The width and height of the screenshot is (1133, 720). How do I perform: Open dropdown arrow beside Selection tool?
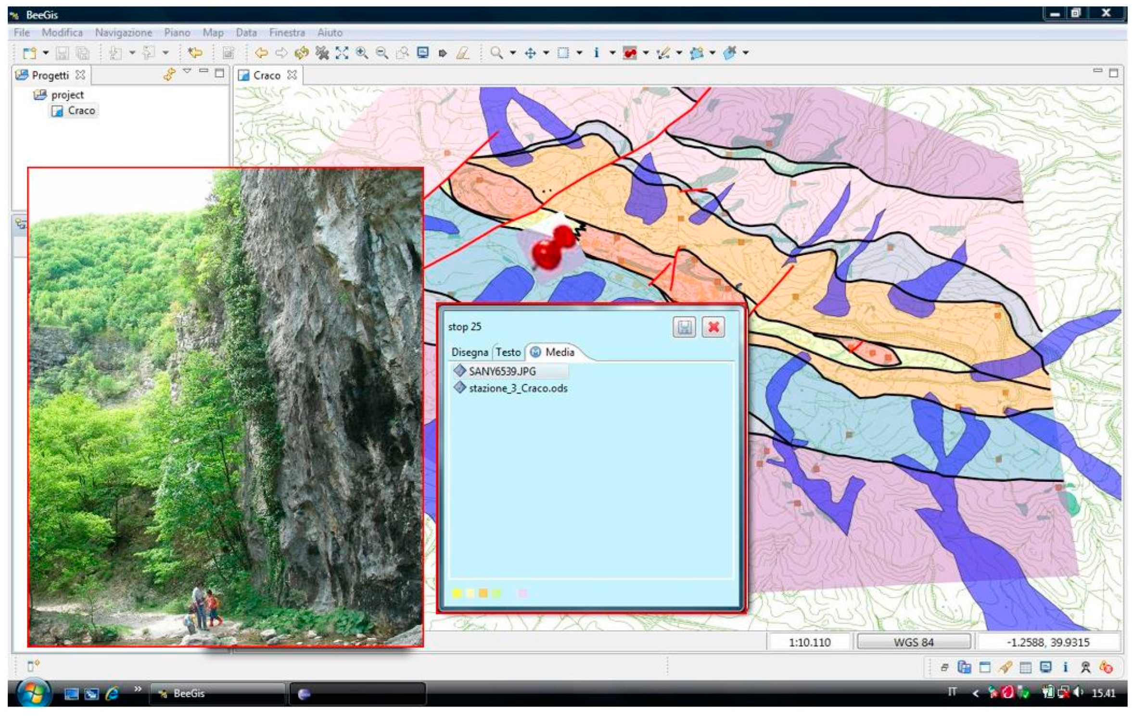click(x=579, y=53)
